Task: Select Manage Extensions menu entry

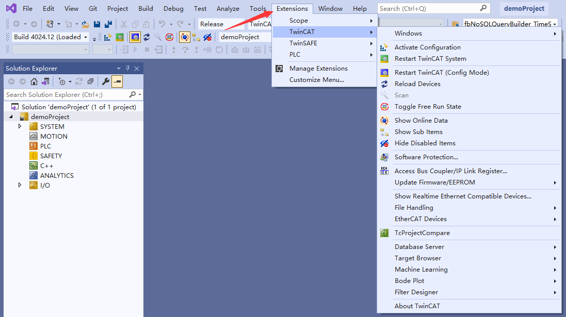Action: point(318,69)
